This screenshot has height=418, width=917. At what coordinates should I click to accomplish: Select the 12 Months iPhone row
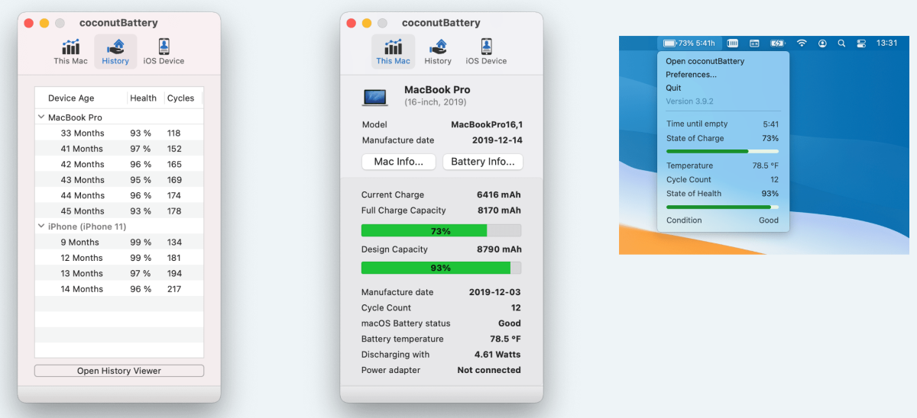coord(119,258)
